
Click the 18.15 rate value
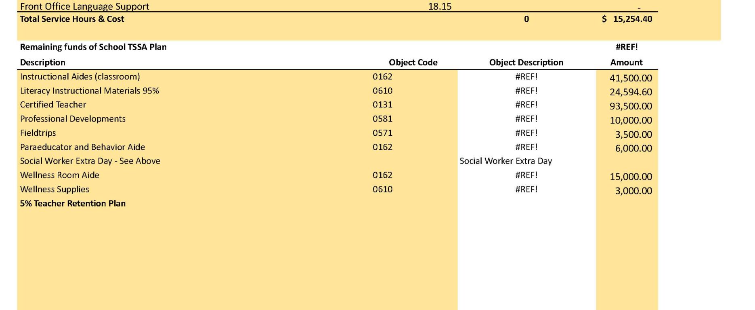tap(440, 6)
